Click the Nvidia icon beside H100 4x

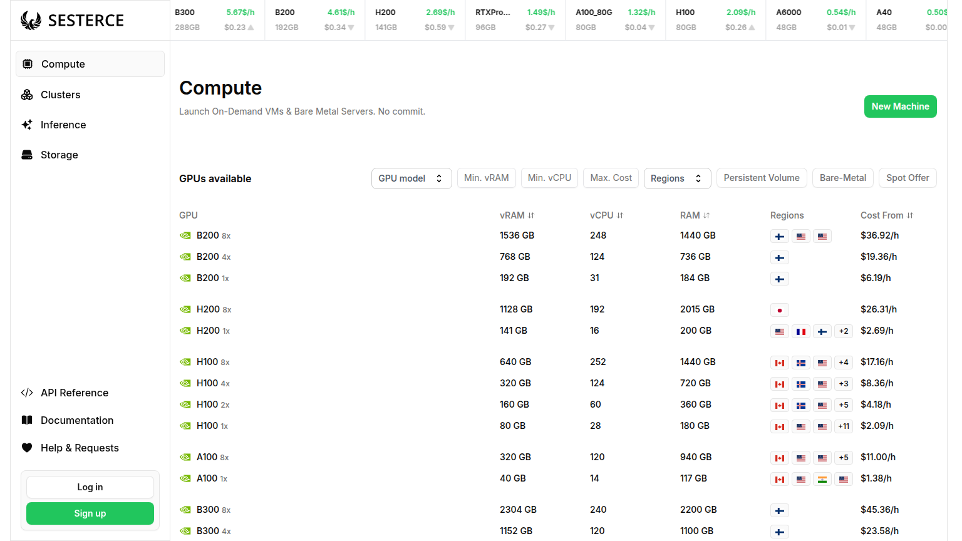185,383
